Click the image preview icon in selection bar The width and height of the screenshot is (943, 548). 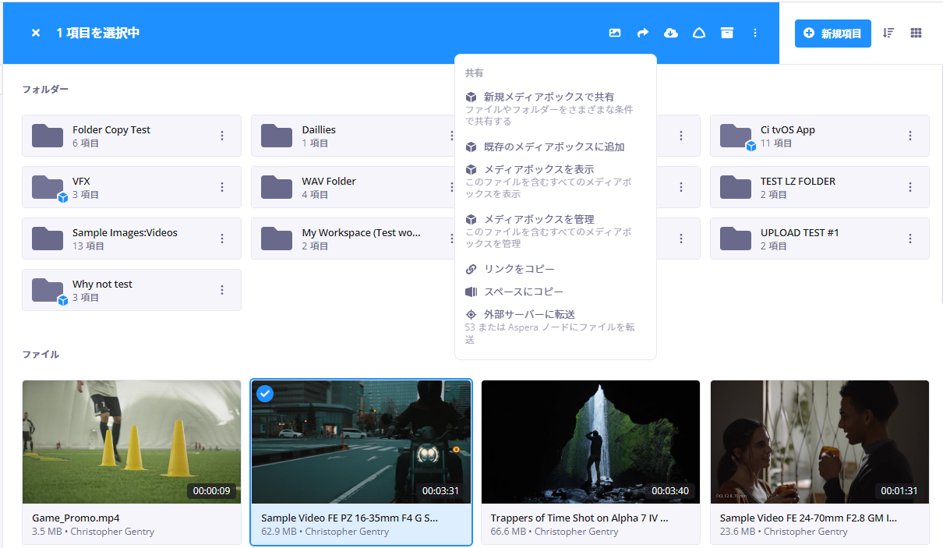[615, 33]
